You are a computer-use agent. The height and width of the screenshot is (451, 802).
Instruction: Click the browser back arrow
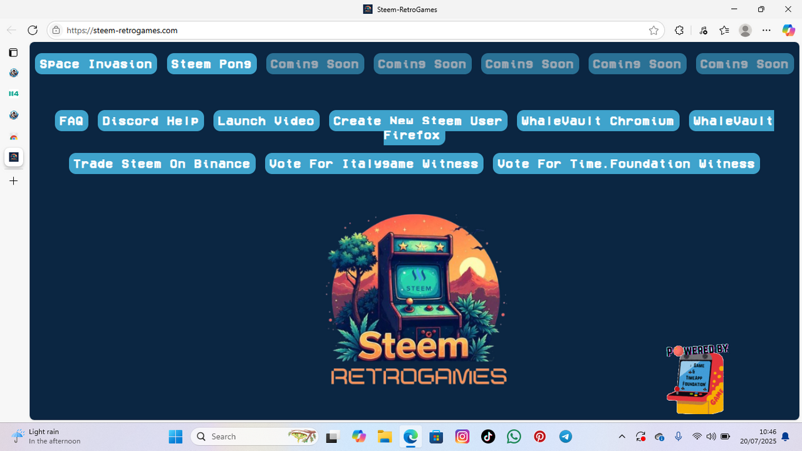[12, 30]
